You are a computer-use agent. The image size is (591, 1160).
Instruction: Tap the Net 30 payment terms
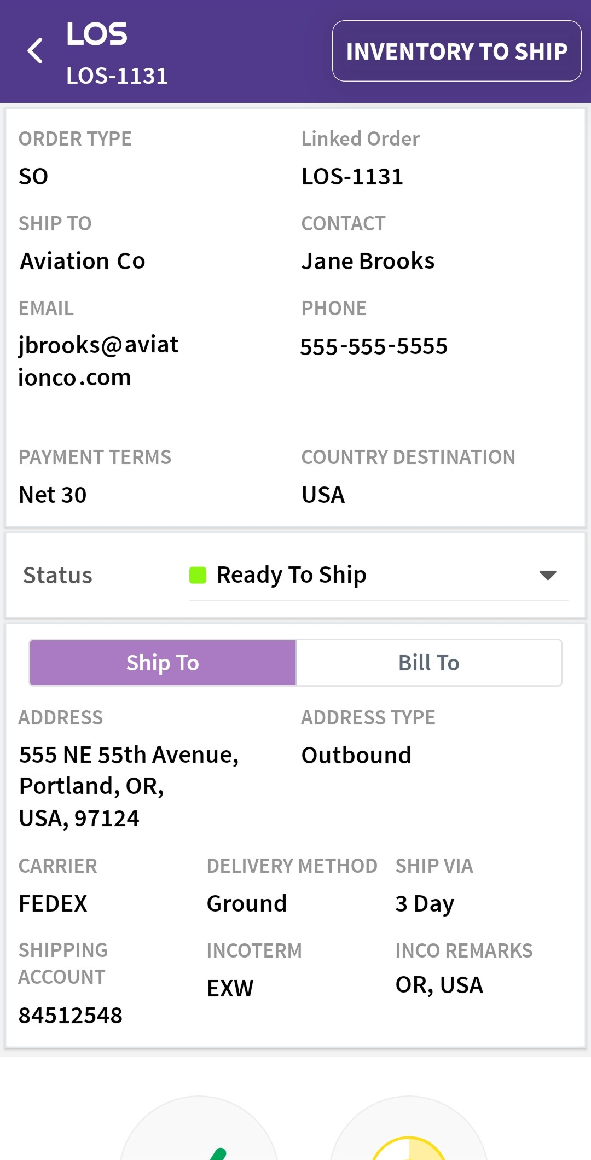point(53,495)
